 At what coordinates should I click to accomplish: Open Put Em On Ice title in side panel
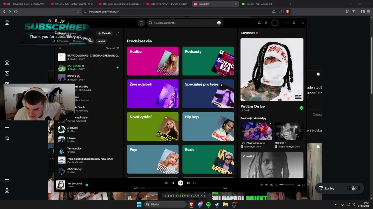(253, 106)
